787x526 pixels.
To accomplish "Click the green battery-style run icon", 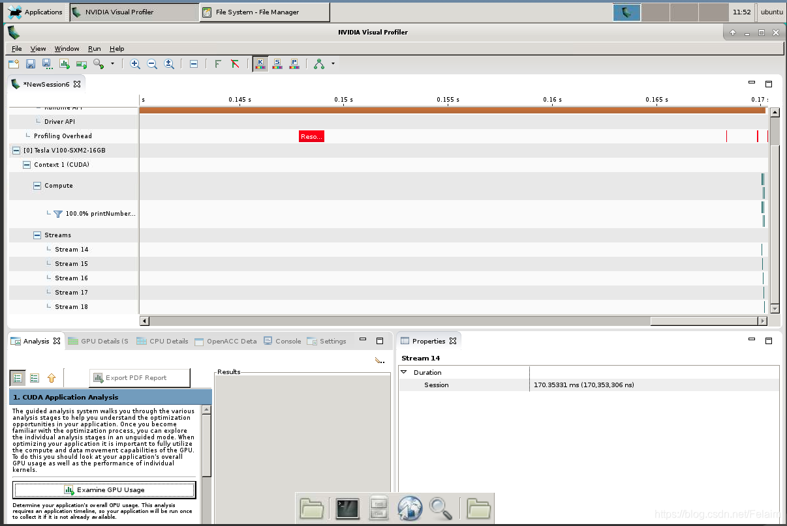I will [82, 64].
